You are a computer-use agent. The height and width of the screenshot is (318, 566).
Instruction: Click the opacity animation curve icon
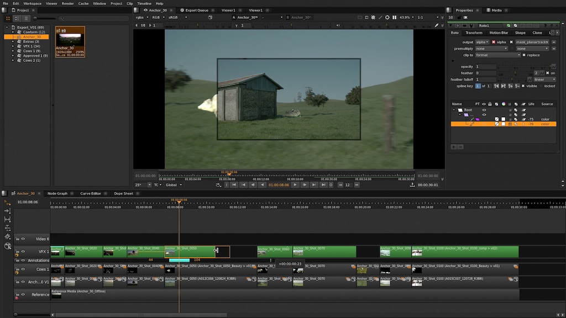click(553, 66)
